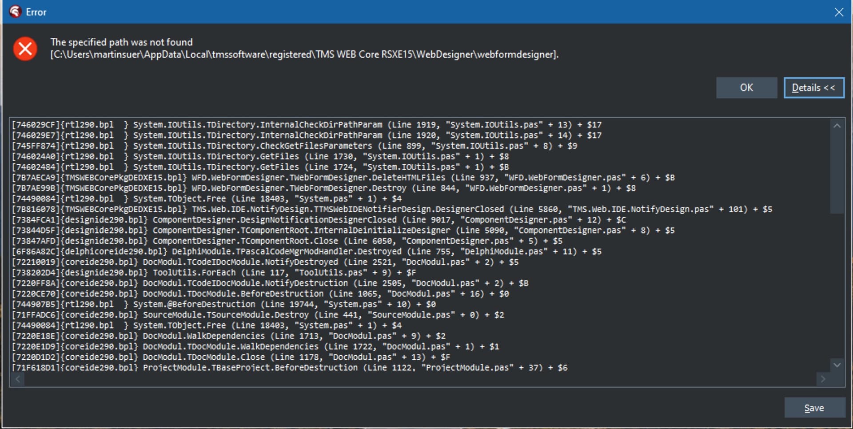Select the TWebFormDesigner.Destroy Line 844 row
853x429 pixels.
coord(323,188)
